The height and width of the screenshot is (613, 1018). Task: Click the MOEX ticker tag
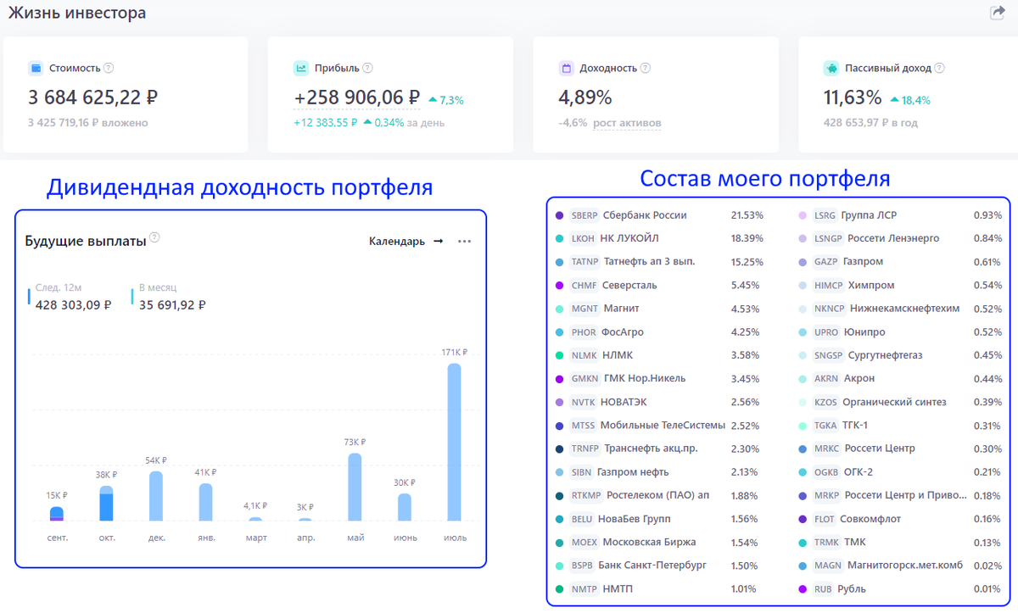(584, 542)
